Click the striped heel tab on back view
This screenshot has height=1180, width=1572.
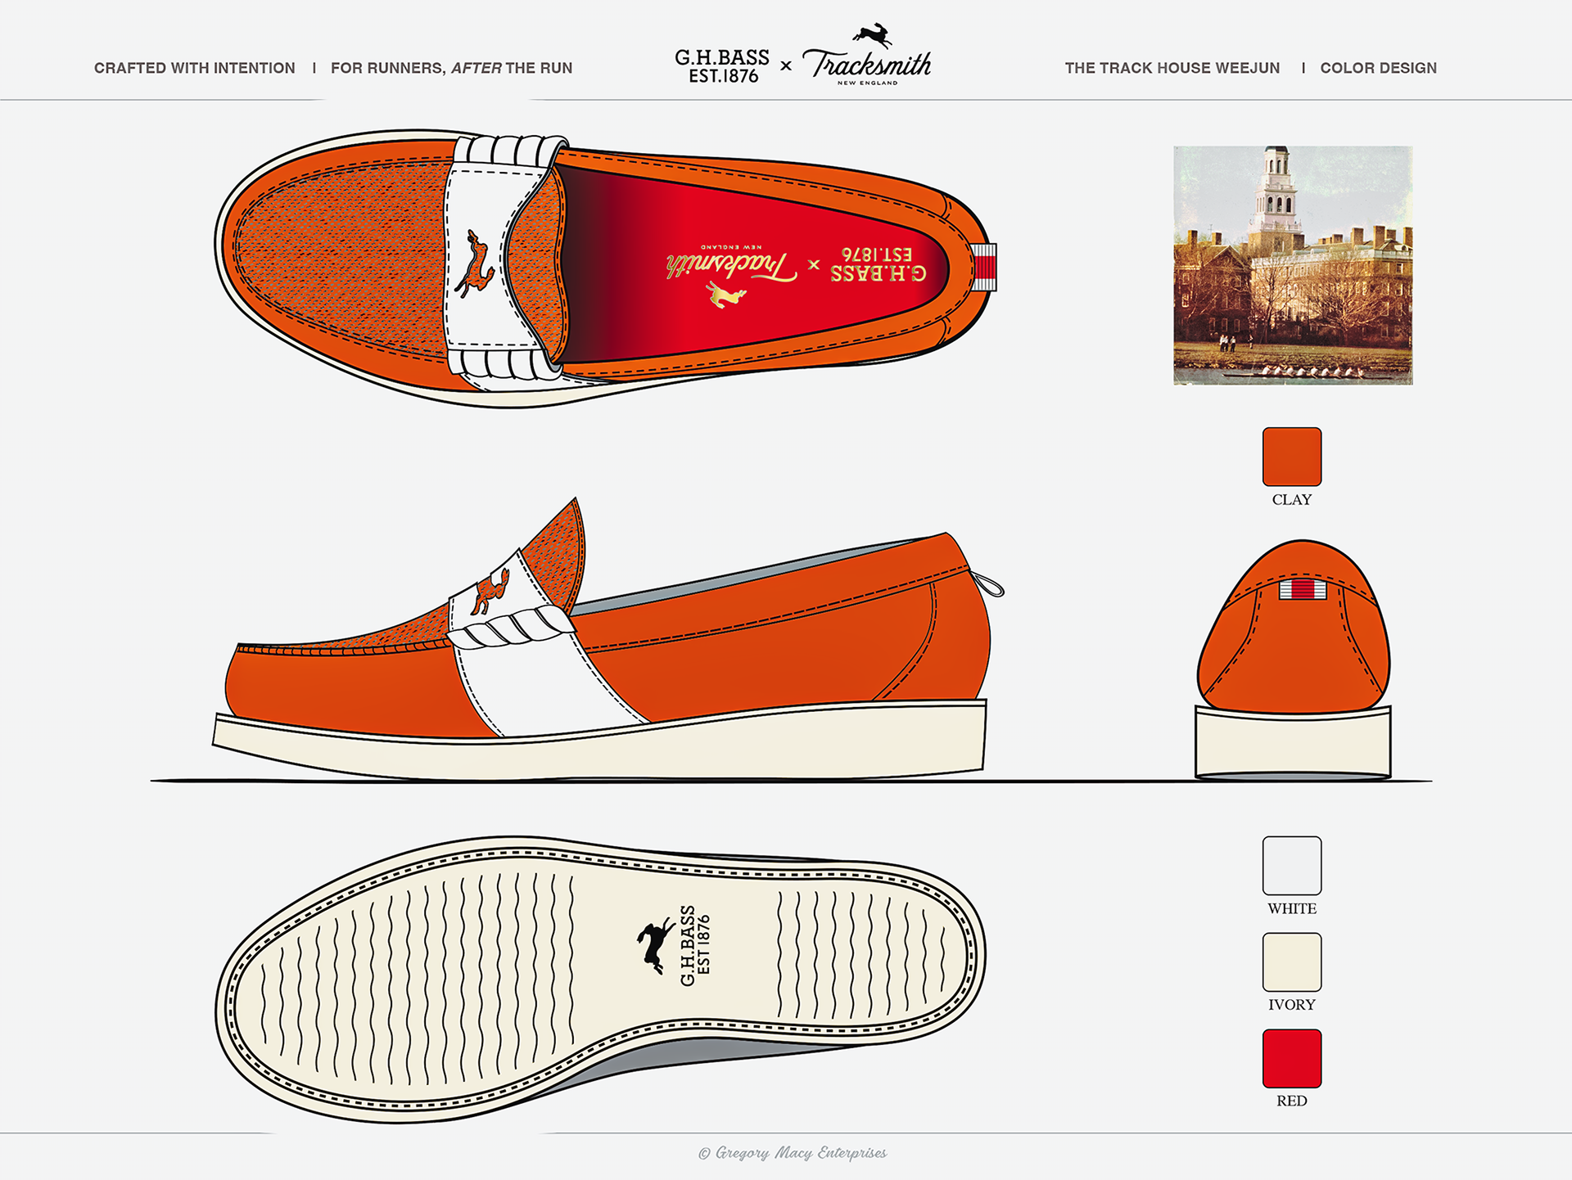point(1303,588)
